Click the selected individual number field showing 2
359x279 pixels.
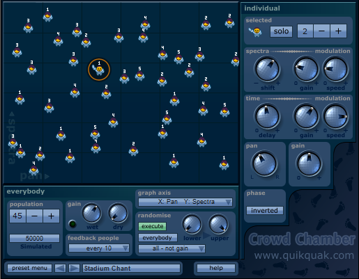305,31
